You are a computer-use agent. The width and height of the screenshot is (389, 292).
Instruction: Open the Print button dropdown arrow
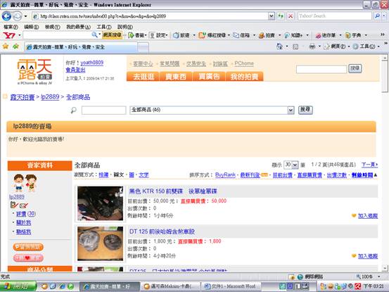tap(319, 46)
